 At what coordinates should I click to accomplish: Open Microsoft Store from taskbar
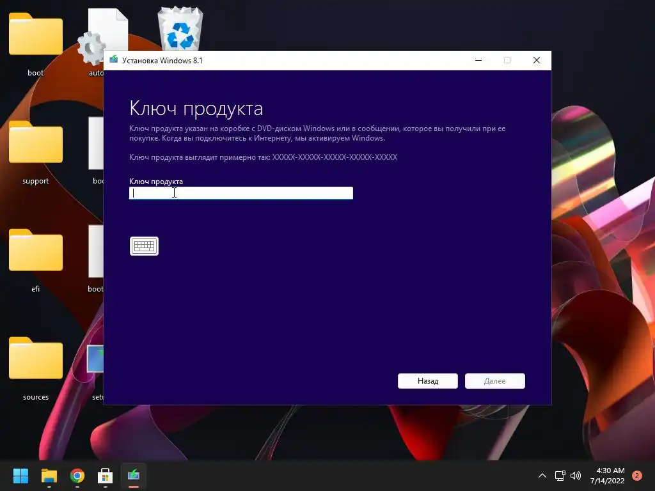click(x=106, y=476)
